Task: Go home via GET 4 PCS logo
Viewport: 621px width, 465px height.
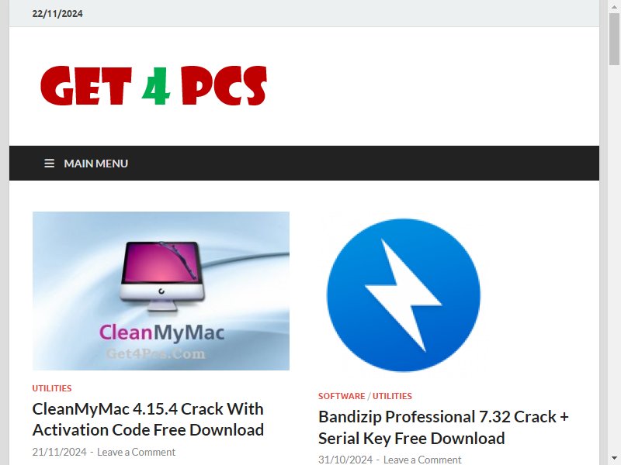Action: click(x=154, y=86)
